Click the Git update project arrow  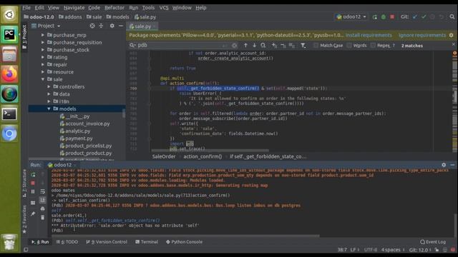(x=415, y=17)
